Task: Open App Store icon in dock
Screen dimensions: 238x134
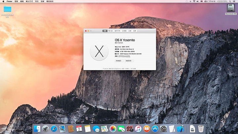Action: [x=155, y=129]
